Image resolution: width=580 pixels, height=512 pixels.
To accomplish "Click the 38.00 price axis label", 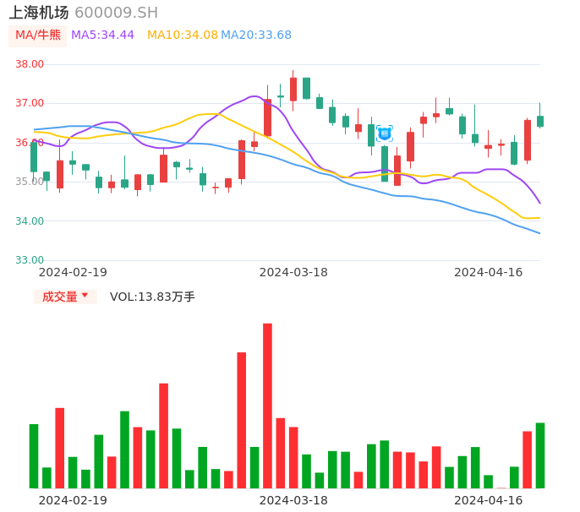I will point(30,64).
